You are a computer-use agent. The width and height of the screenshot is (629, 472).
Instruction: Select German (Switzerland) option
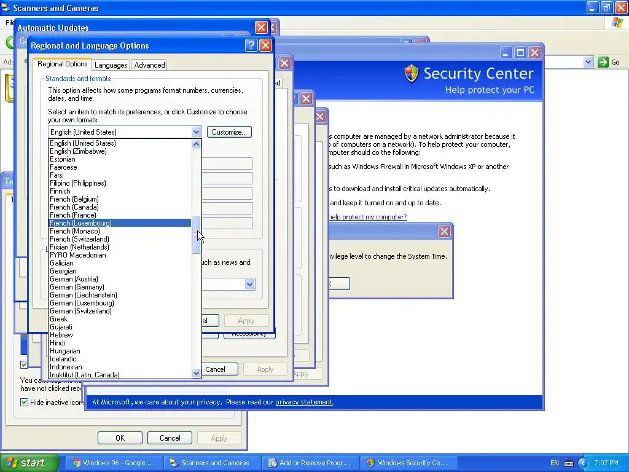point(120,311)
